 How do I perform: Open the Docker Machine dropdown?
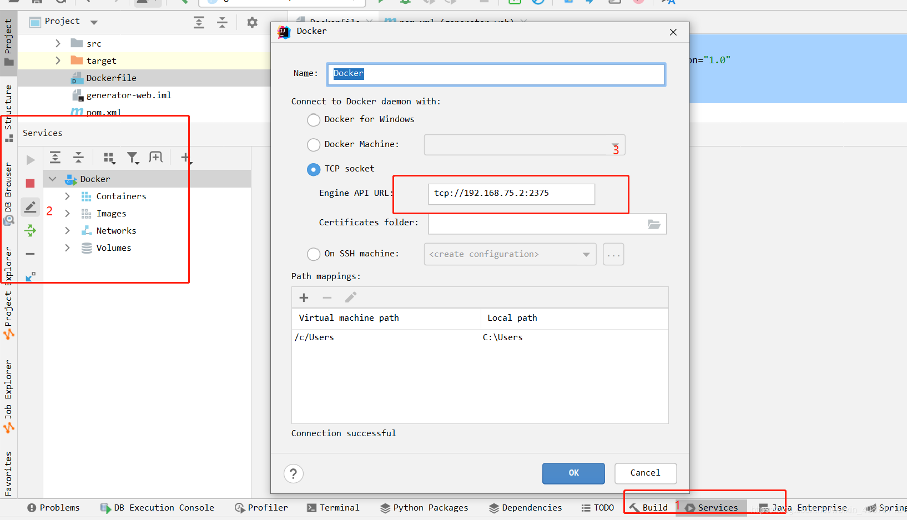click(x=525, y=145)
